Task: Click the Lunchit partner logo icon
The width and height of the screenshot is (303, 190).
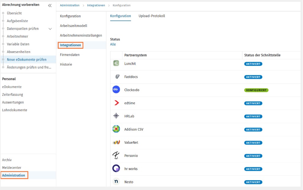Action: click(x=116, y=63)
